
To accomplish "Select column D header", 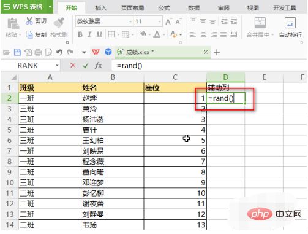I will [x=225, y=77].
